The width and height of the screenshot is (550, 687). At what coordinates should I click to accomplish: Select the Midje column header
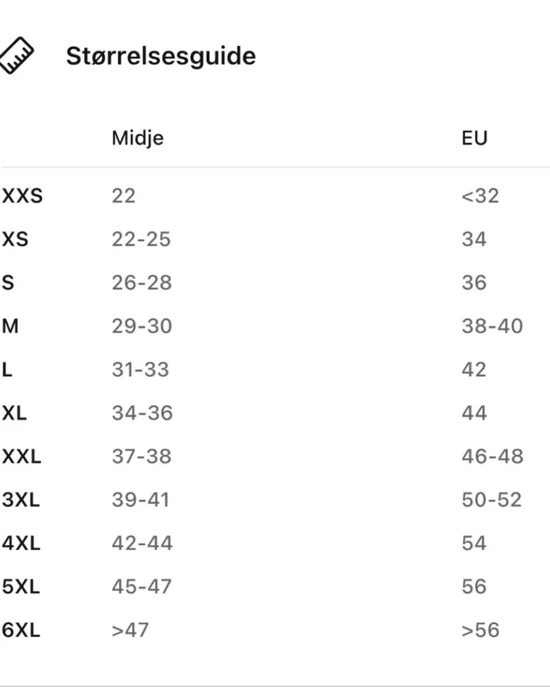point(137,138)
